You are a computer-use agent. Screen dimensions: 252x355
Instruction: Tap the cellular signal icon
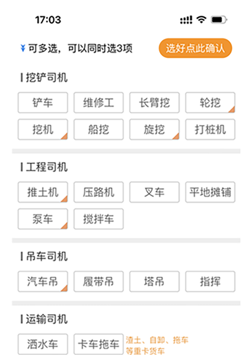click(186, 20)
